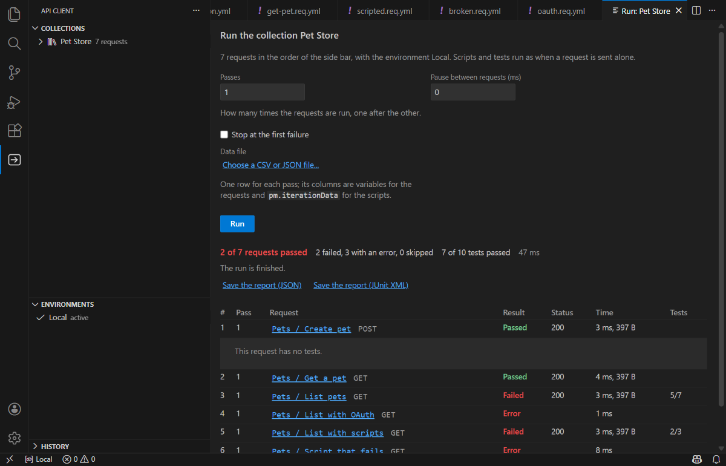Click 'This request has no tests.' message
The height and width of the screenshot is (466, 726).
click(278, 351)
